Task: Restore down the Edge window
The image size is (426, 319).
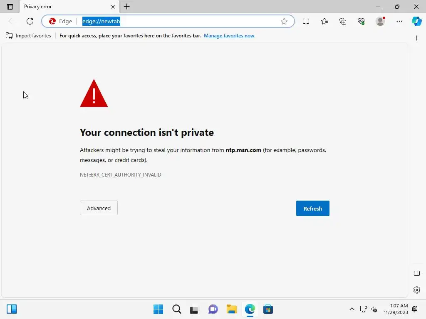Action: point(397,7)
